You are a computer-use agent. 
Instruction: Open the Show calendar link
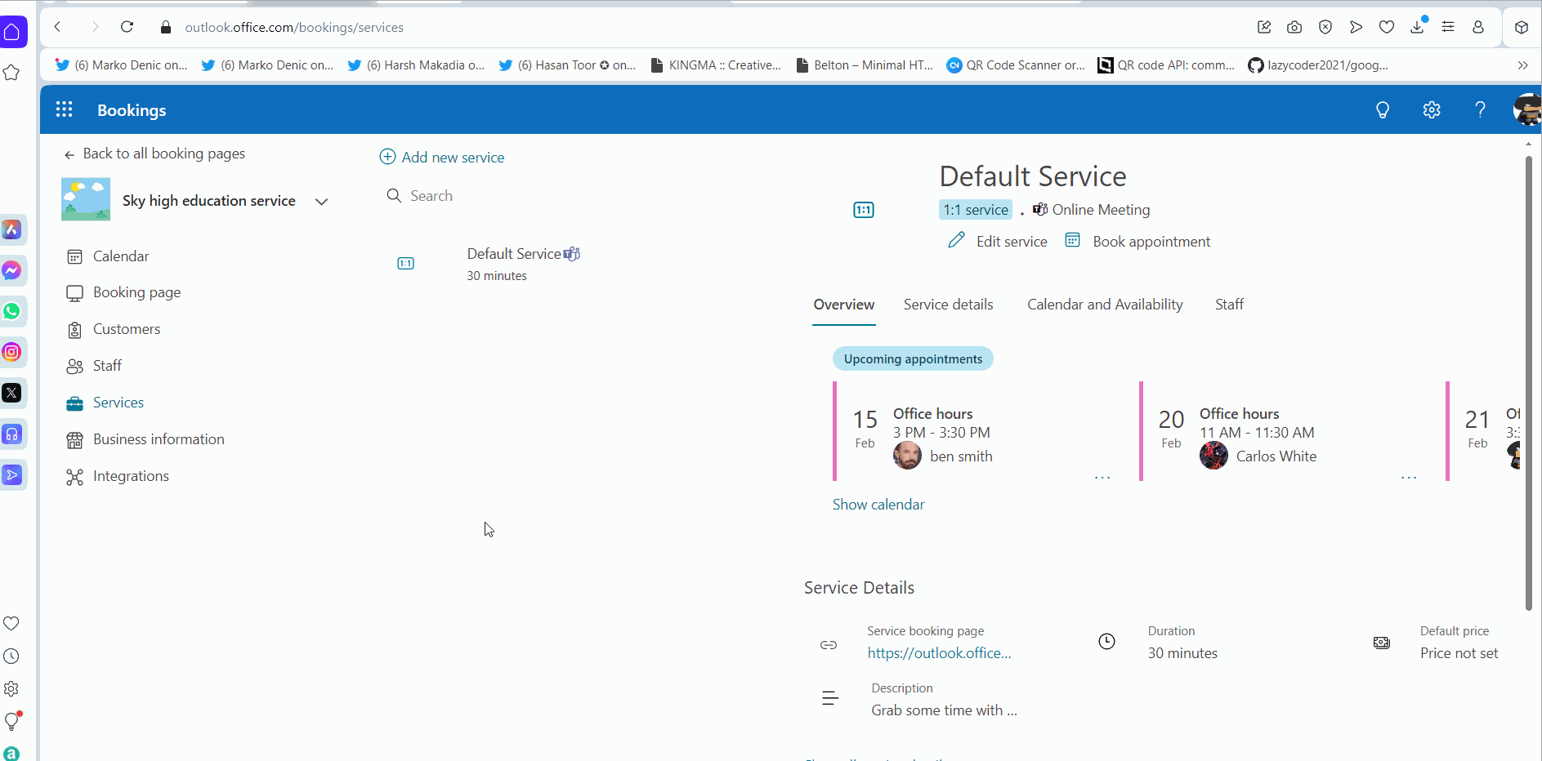878,504
